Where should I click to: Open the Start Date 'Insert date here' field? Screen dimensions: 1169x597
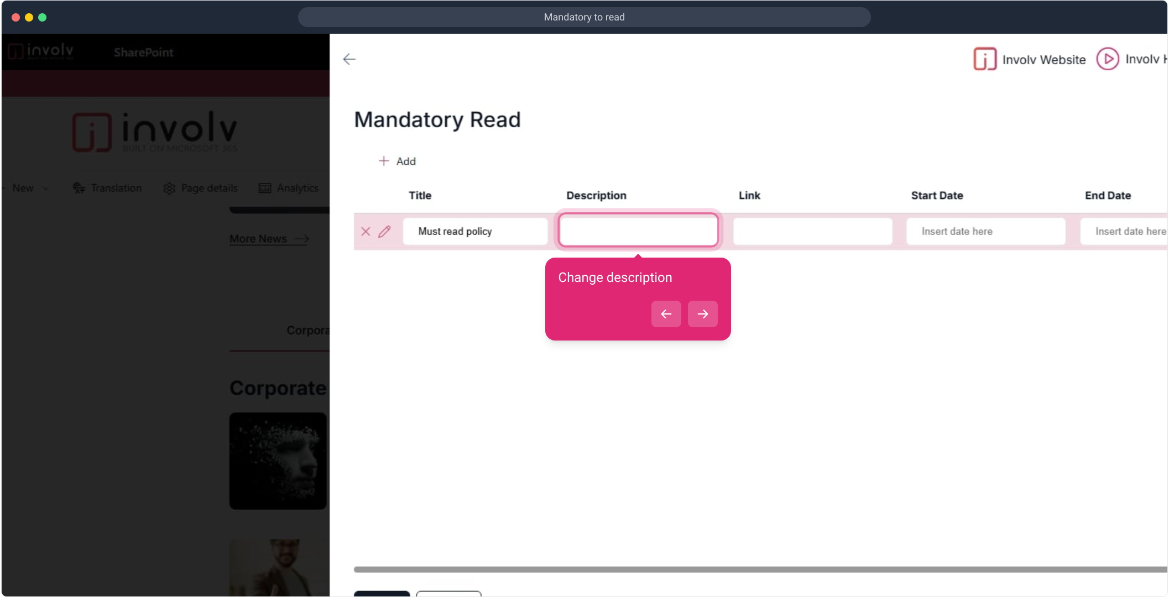point(986,232)
